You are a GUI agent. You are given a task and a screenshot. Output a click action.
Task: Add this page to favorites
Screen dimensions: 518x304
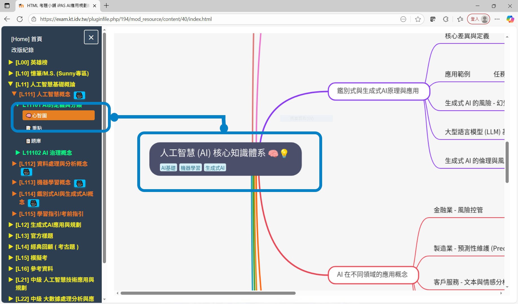[418, 19]
